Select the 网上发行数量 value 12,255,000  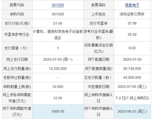(58, 69)
